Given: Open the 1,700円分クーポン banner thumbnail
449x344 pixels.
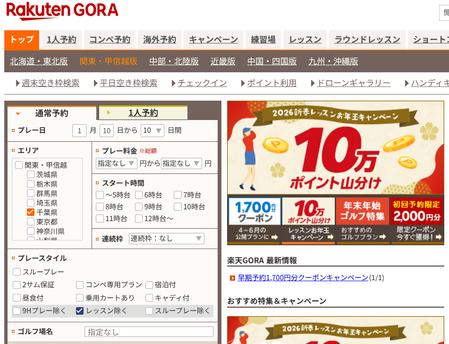Looking at the screenshot, I should point(254,220).
